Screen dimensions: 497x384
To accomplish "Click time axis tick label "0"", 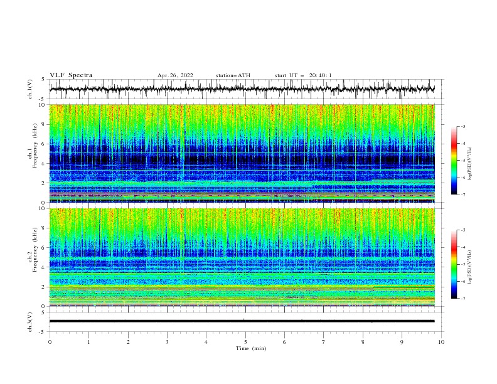I will point(50,342).
